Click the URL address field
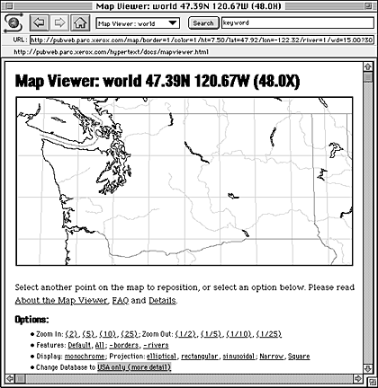Image resolution: width=378 pixels, height=388 pixels. click(x=202, y=40)
